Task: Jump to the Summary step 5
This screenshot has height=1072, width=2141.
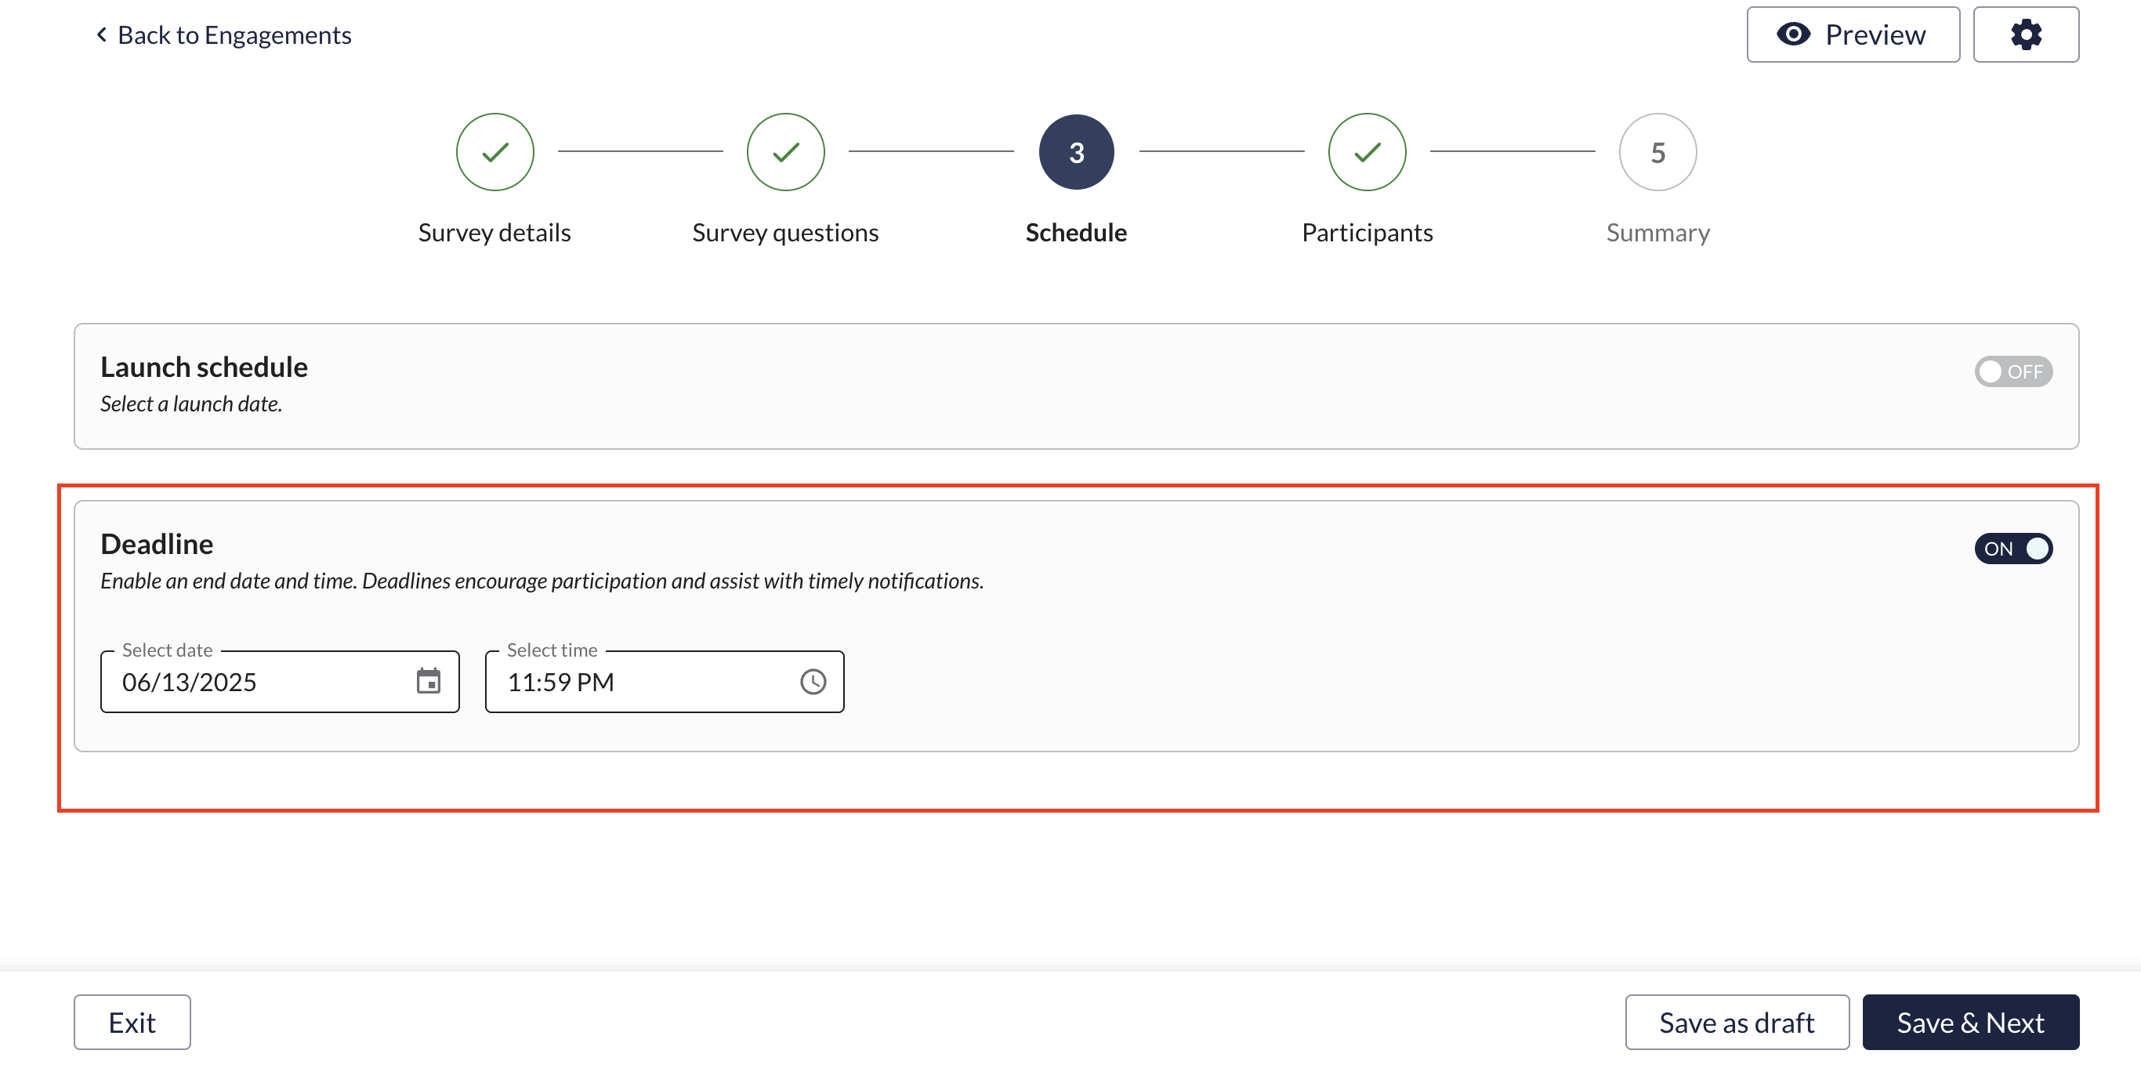Action: pos(1657,152)
